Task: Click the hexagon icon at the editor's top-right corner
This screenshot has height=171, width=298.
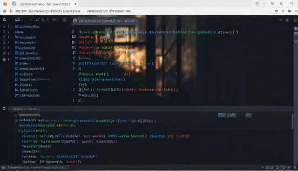Action: [x=295, y=20]
